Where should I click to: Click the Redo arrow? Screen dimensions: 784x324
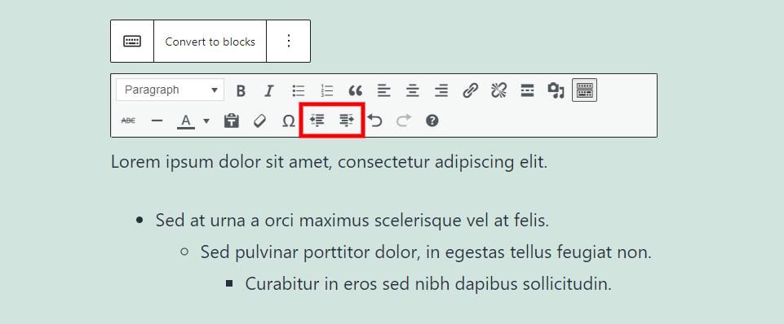coord(404,120)
